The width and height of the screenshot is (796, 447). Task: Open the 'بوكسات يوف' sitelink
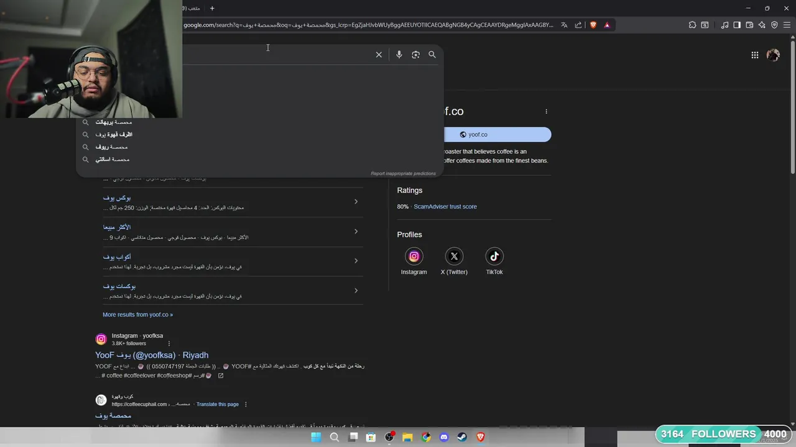point(119,286)
